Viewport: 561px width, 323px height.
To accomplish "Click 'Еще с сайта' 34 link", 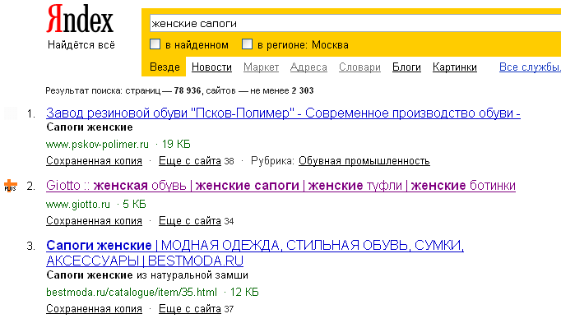I will 190,221.
